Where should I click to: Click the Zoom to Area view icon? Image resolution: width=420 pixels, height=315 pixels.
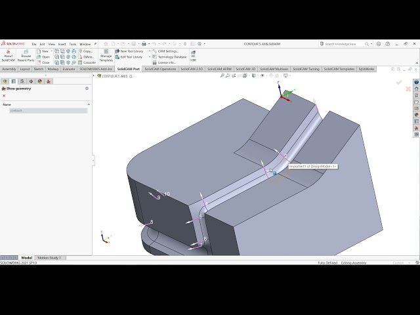(x=228, y=76)
